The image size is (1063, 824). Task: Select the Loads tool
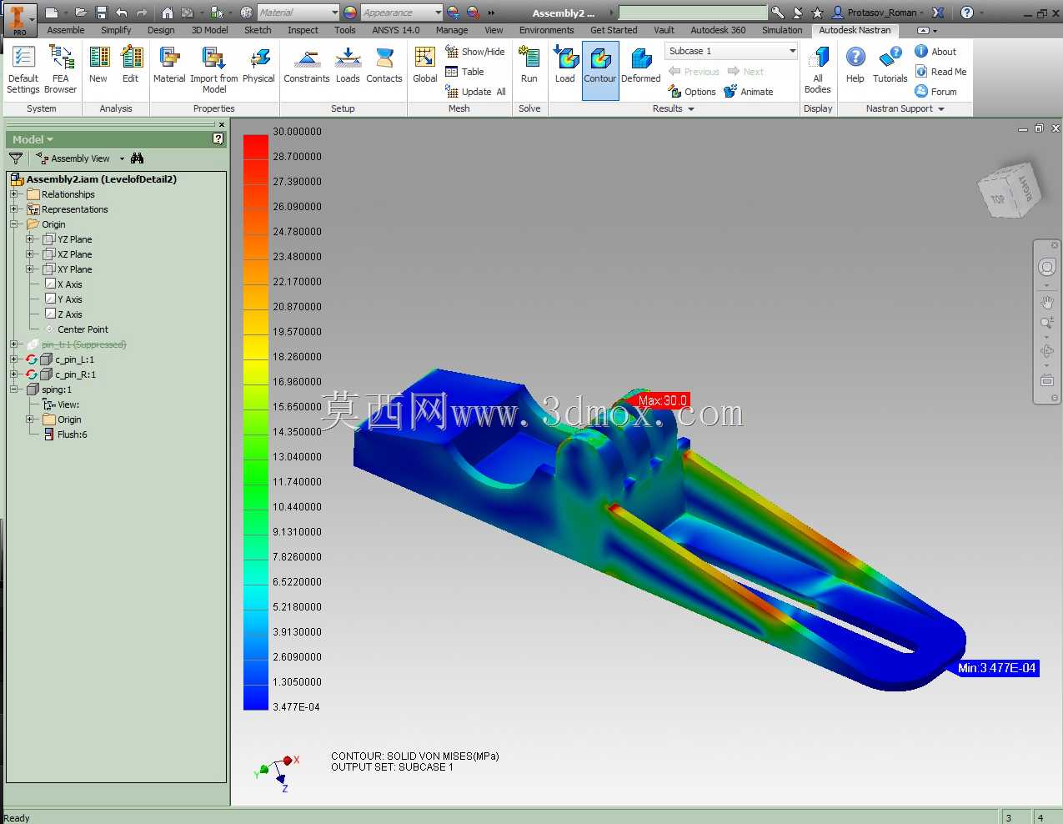pyautogui.click(x=348, y=65)
